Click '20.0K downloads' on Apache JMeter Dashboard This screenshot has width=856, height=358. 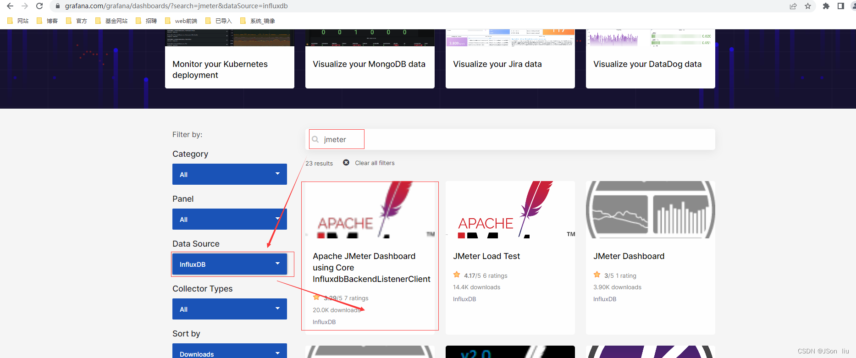pos(337,310)
